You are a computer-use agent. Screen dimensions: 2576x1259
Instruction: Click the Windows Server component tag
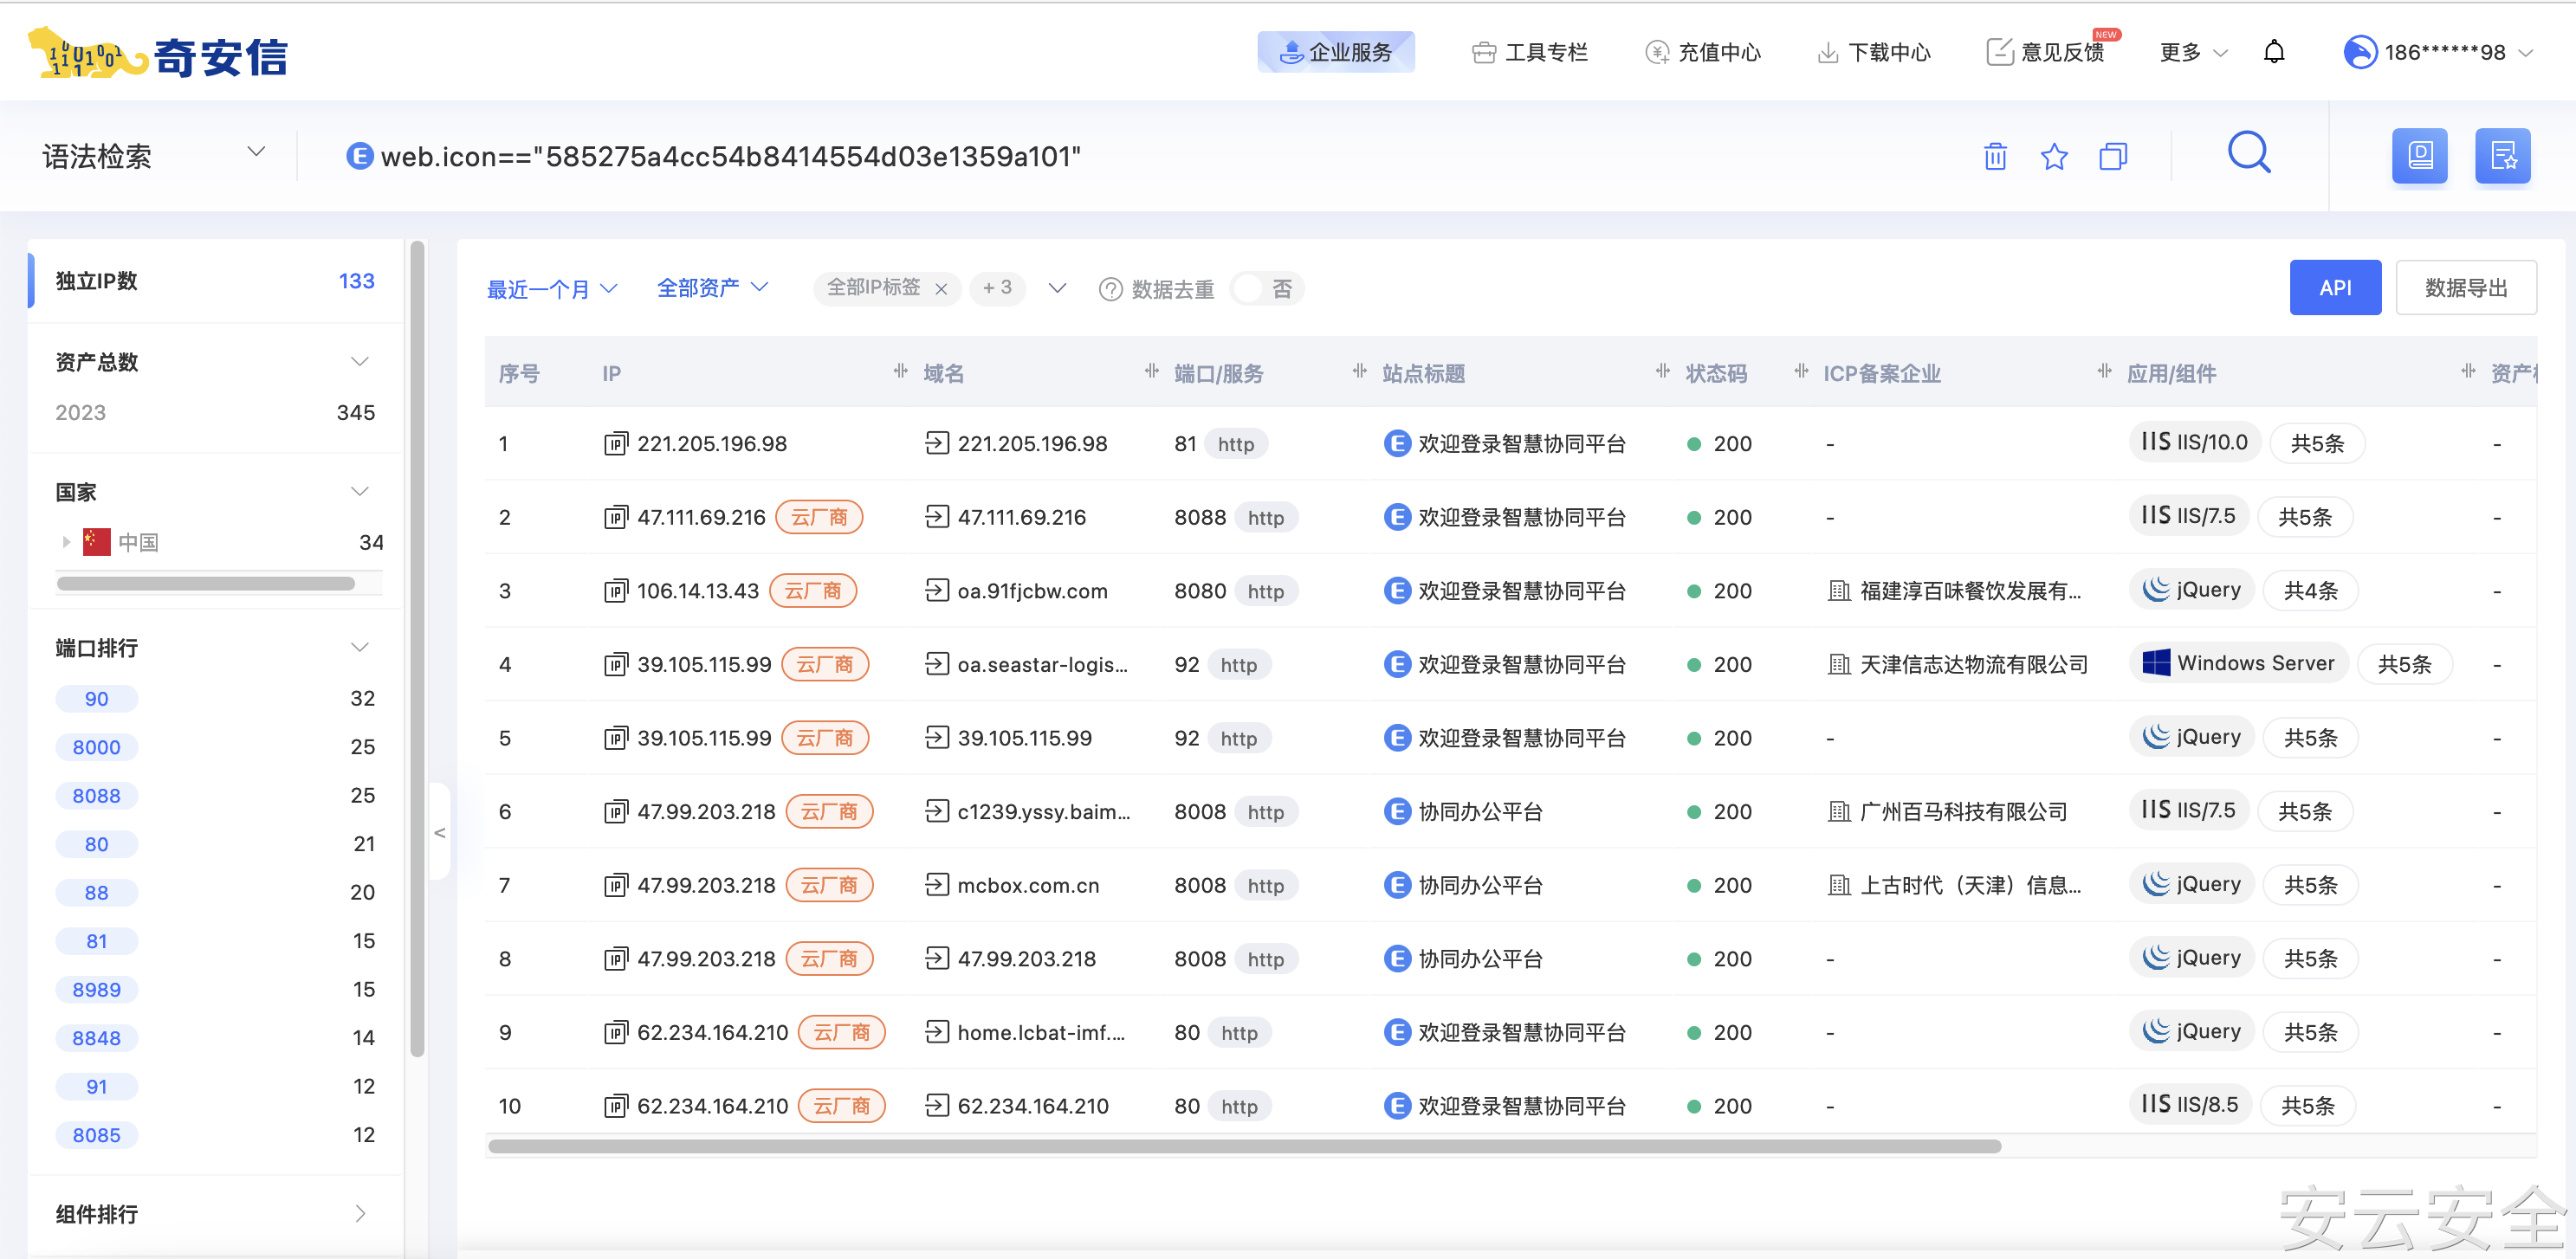click(x=2238, y=663)
